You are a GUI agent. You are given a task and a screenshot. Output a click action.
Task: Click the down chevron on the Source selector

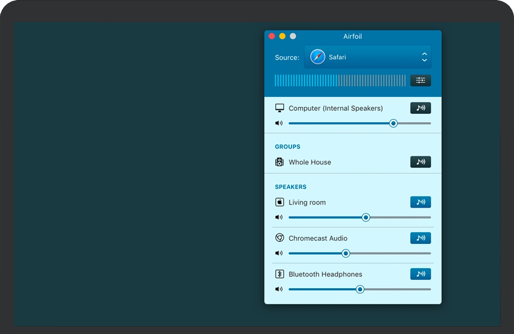tap(424, 60)
